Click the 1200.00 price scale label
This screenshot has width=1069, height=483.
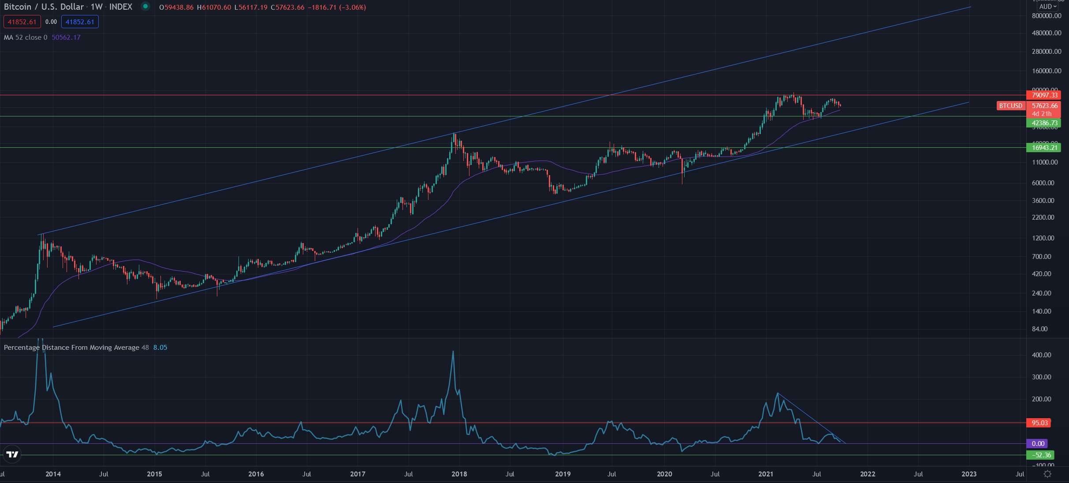coord(1043,238)
